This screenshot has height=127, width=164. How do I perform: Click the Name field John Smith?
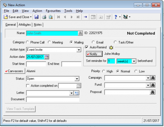(52, 33)
